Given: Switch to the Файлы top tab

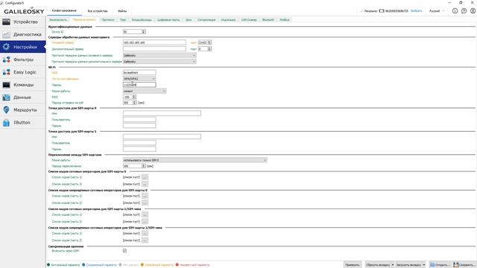Looking at the screenshot, I should click(122, 11).
